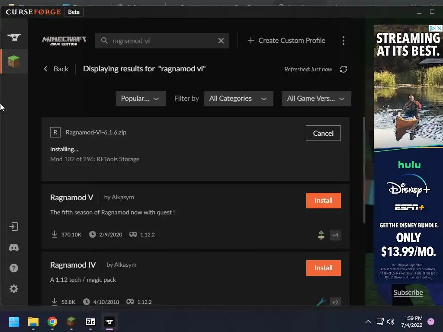This screenshot has width=443, height=332.
Task: Open Google Chrome from the taskbar
Action: (52, 322)
